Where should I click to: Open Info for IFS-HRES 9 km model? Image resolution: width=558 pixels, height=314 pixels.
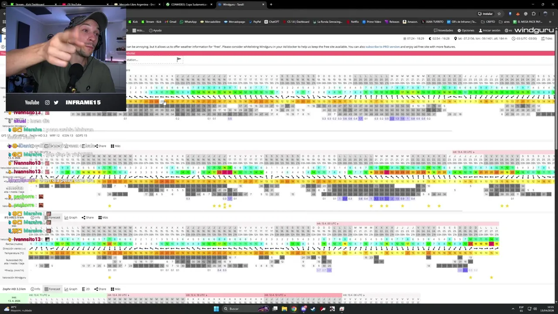point(35,217)
